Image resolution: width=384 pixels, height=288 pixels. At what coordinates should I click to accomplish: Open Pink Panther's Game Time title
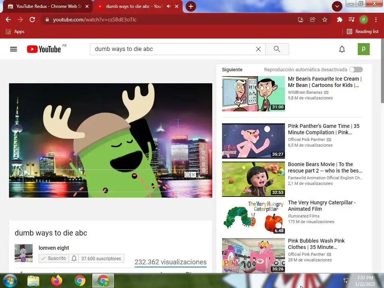point(324,129)
